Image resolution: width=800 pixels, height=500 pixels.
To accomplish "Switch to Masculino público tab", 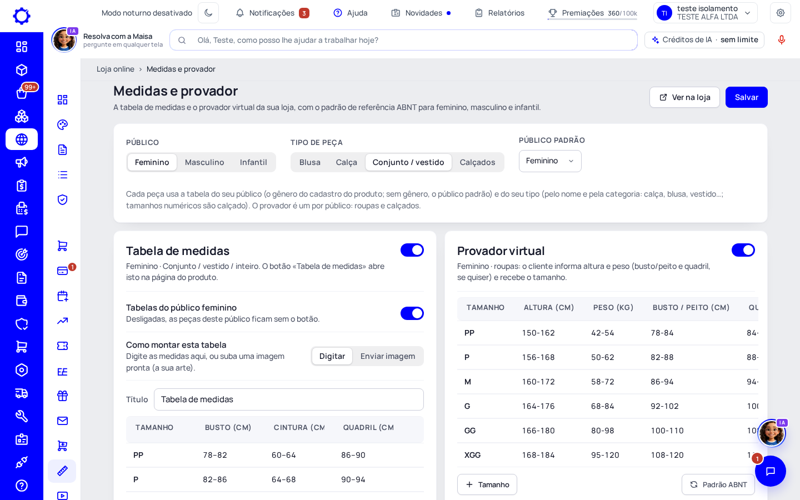I will tap(204, 162).
